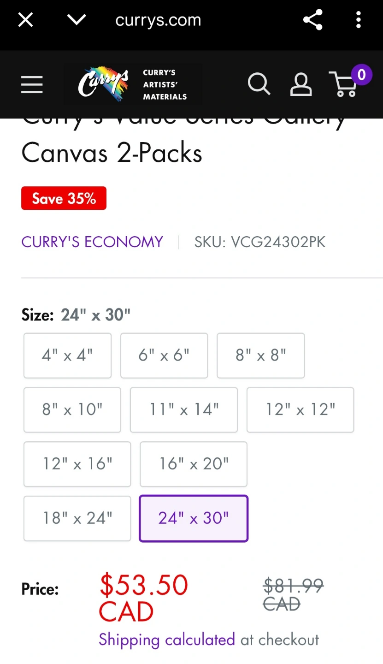
Task: Open the CURRY'S ECONOMY brand link
Action: coord(92,242)
